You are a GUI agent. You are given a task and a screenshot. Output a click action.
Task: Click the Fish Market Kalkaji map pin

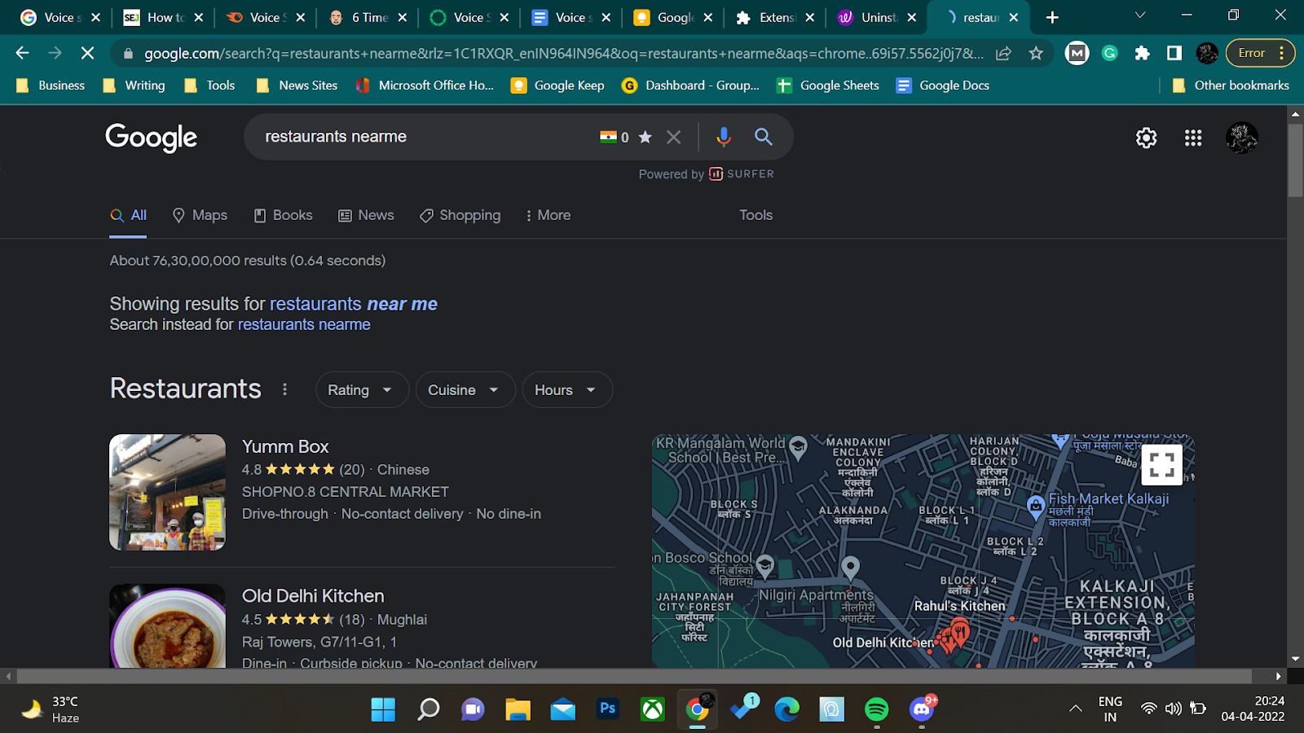(1035, 506)
